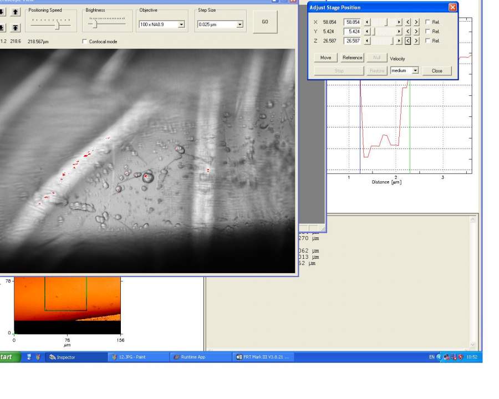Step Z position left with '<' button

[408, 41]
